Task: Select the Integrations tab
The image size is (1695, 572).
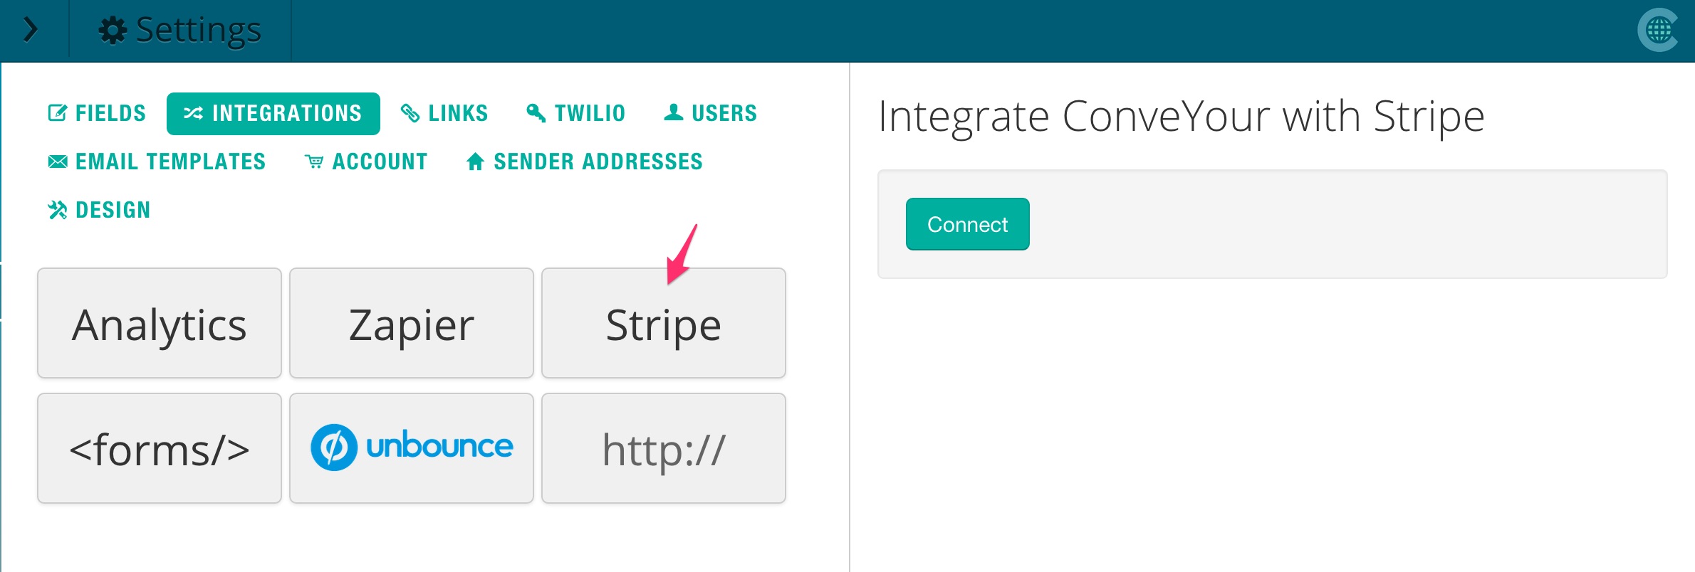Action: point(273,113)
